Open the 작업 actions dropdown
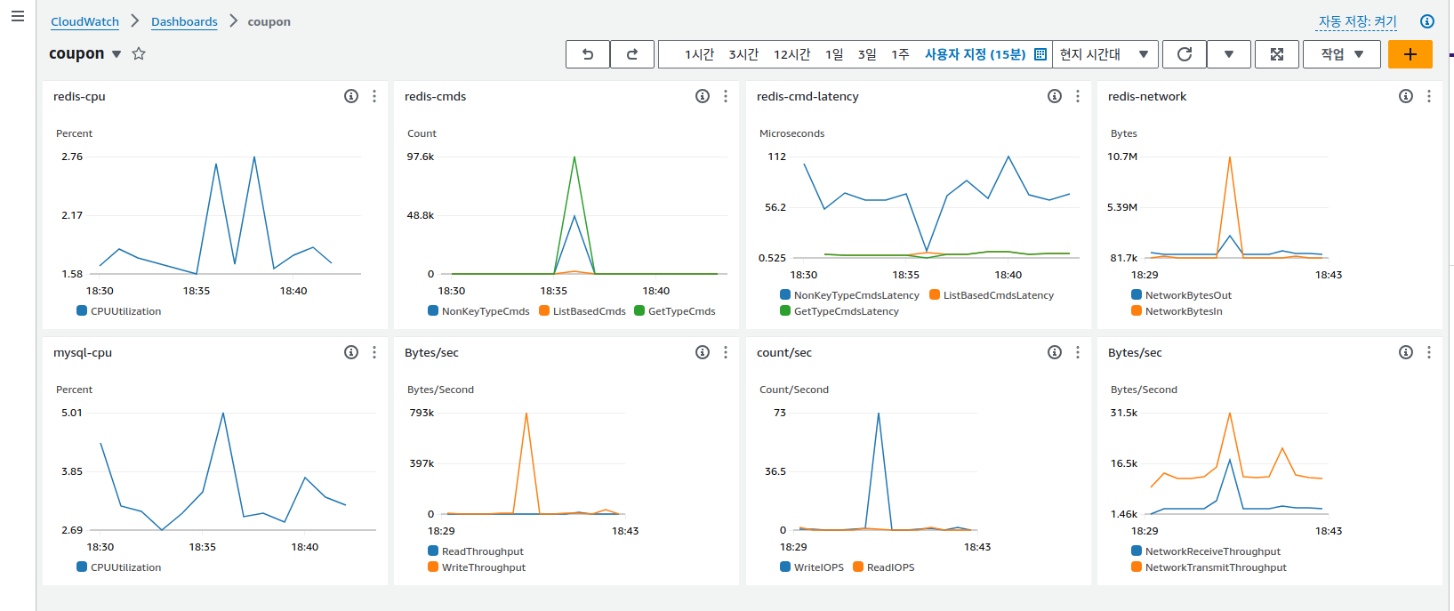Viewport: 1454px width, 611px height. click(1342, 54)
